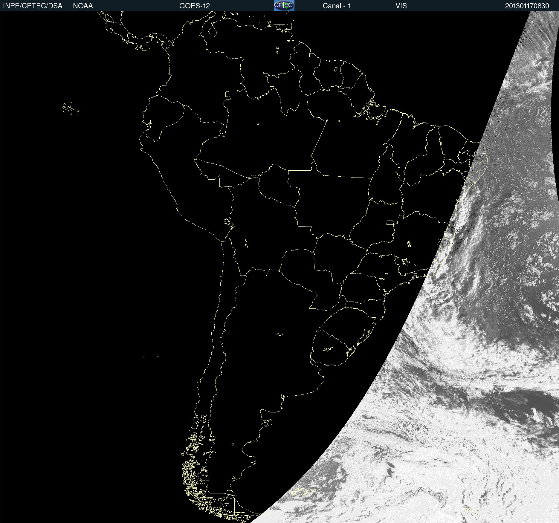Click the 'VIS' label in the header
The image size is (559, 523).
click(401, 6)
